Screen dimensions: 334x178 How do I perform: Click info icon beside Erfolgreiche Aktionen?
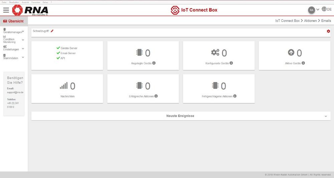(156, 96)
